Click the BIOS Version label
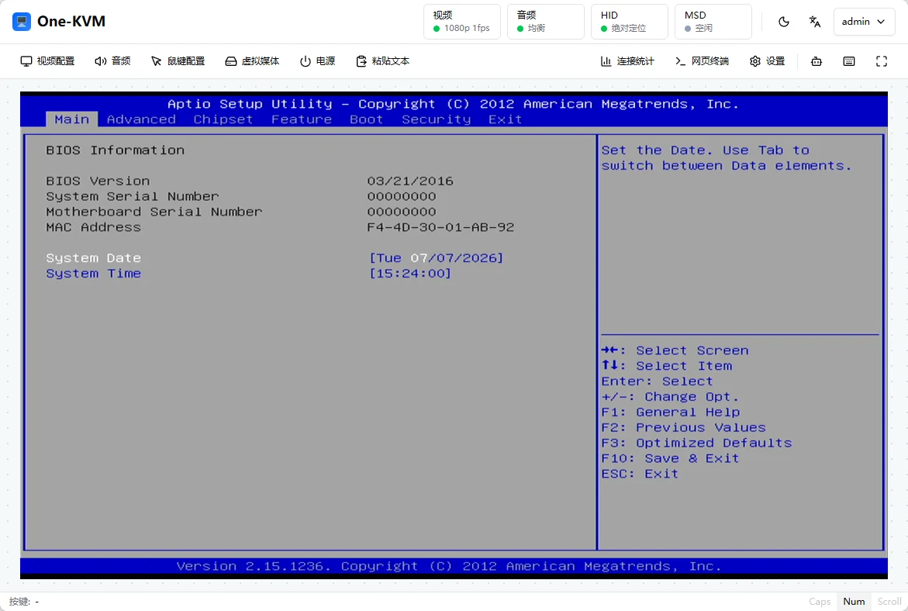Viewport: 908px width, 611px height. coord(98,181)
